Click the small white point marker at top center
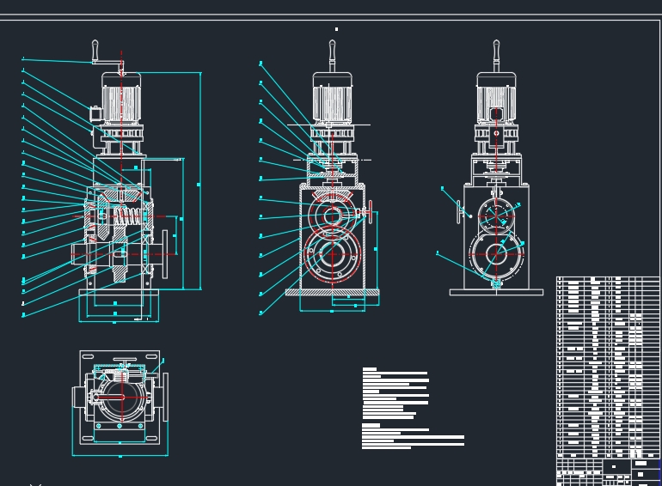Viewport: 662px width, 486px height. (x=336, y=29)
